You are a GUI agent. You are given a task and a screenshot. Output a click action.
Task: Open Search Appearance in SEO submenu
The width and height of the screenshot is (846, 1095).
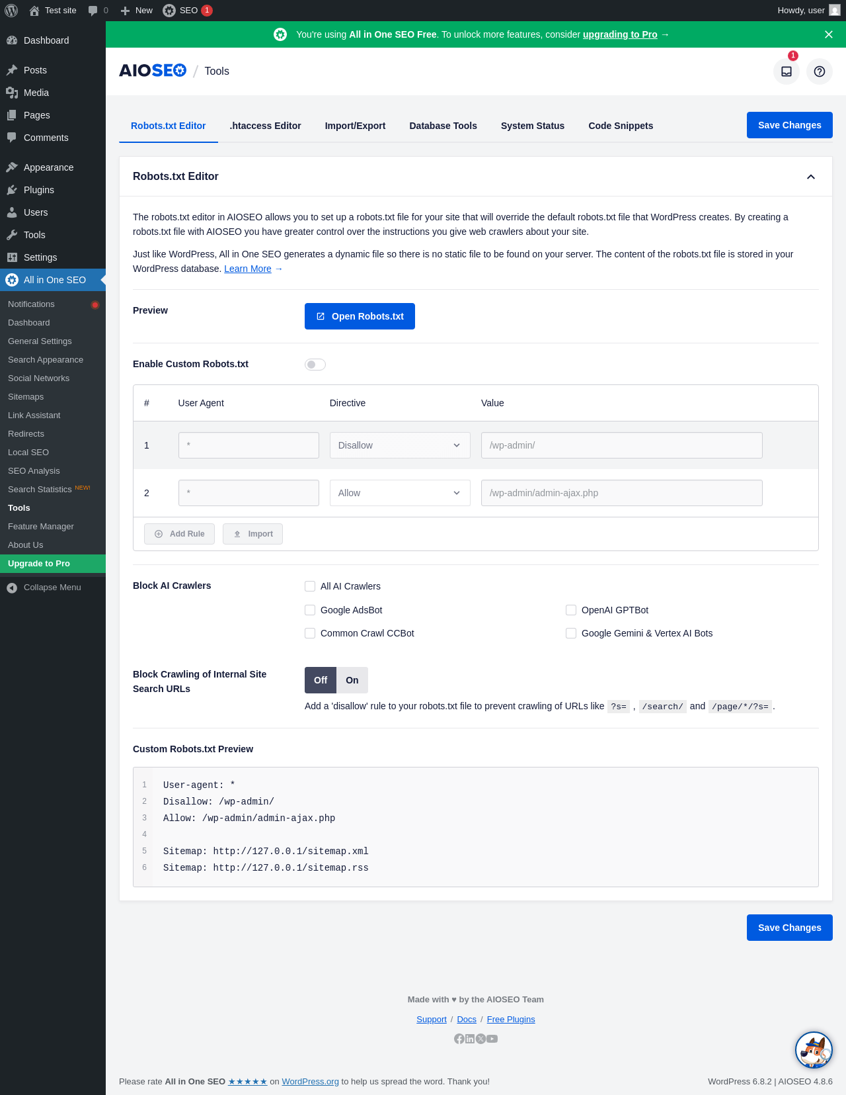point(46,360)
